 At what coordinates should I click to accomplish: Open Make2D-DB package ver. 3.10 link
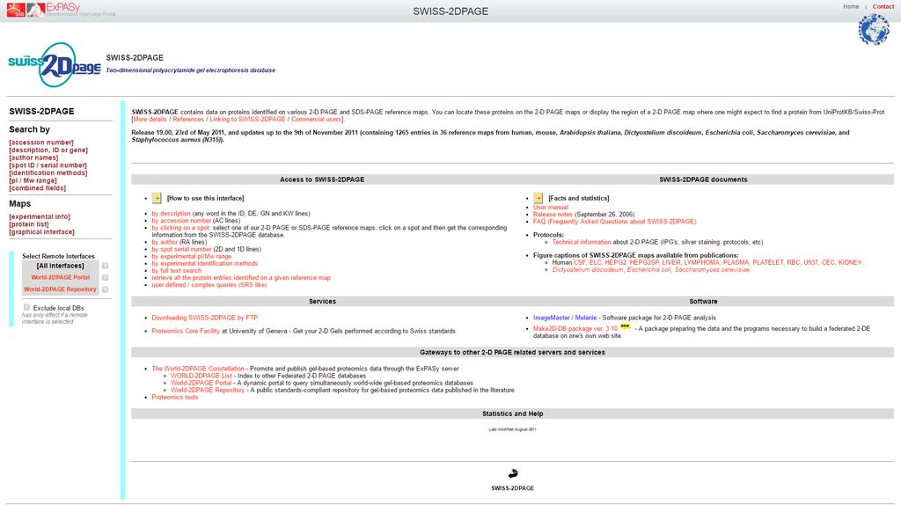575,329
